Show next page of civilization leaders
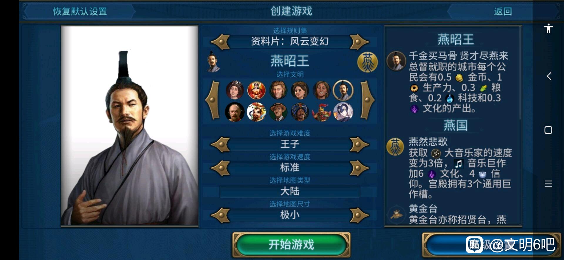This screenshot has height=260, width=564. click(x=367, y=100)
